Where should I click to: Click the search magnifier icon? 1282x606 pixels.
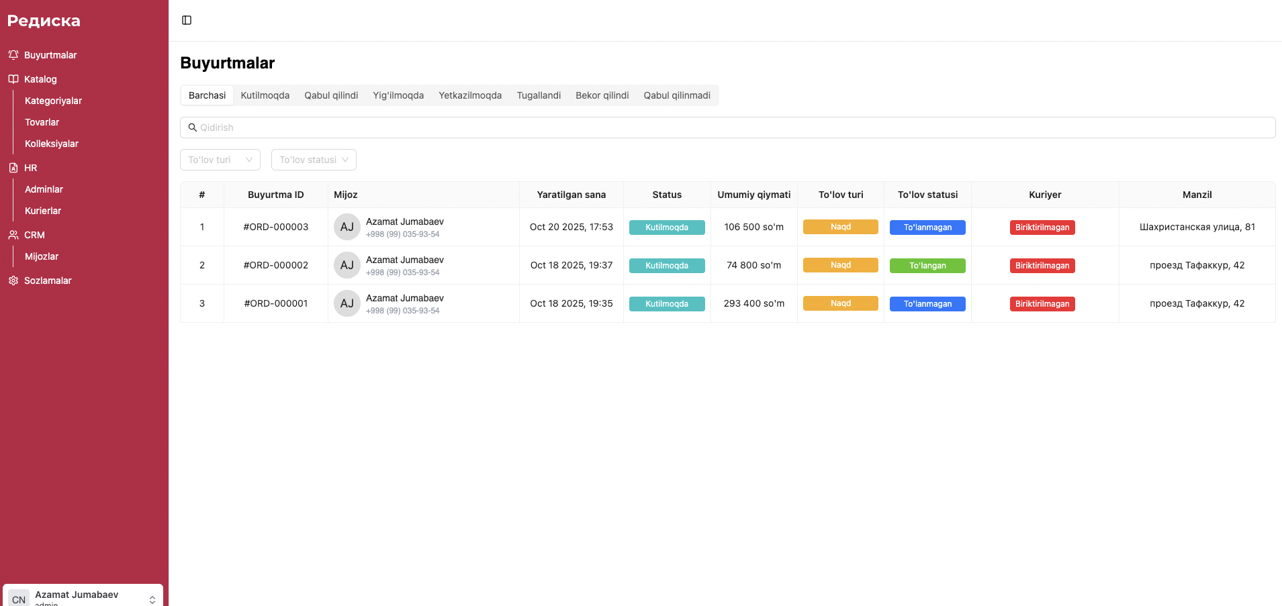point(193,128)
